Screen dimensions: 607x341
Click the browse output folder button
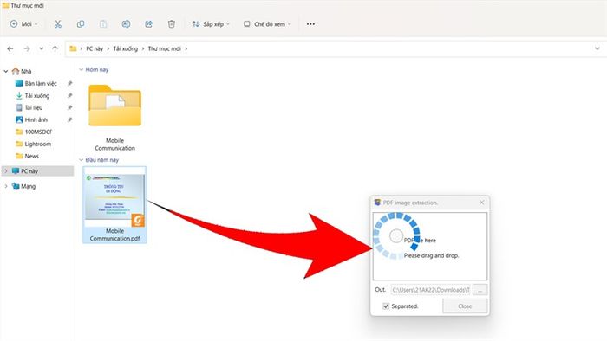[x=480, y=290]
